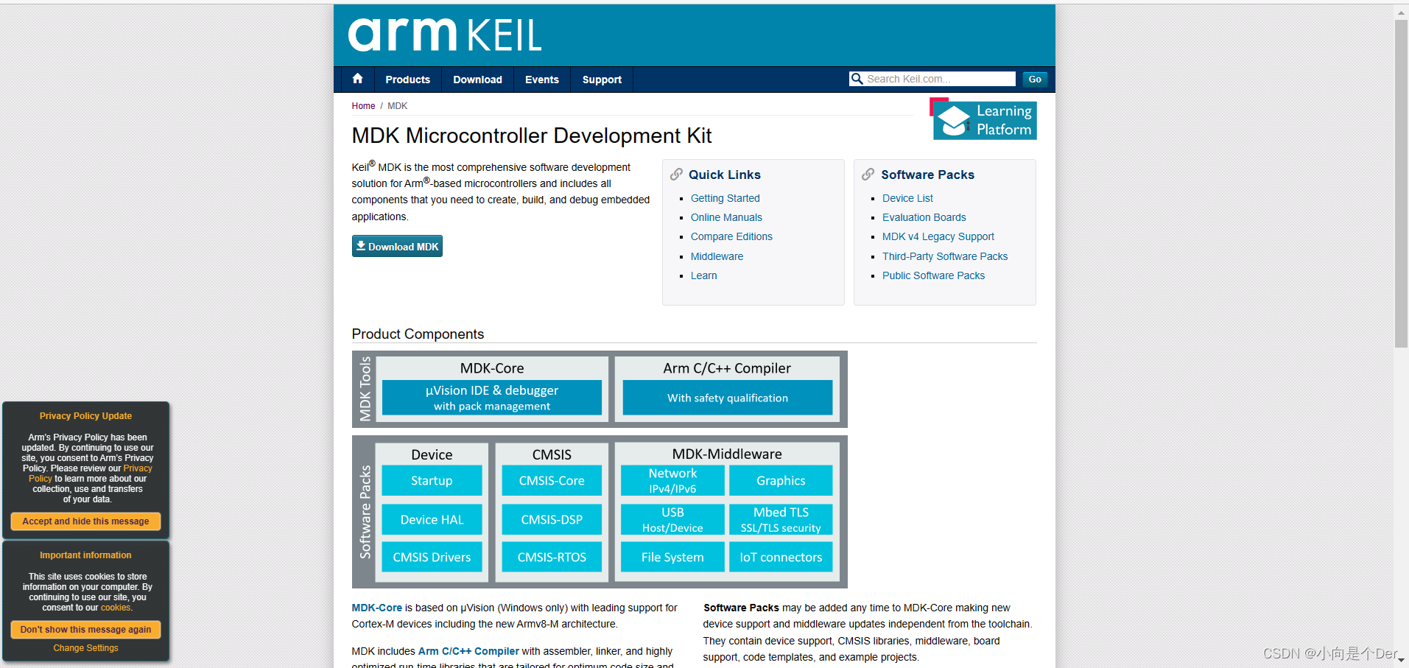This screenshot has width=1409, height=668.
Task: Open the home icon in navigation bar
Action: [x=357, y=79]
